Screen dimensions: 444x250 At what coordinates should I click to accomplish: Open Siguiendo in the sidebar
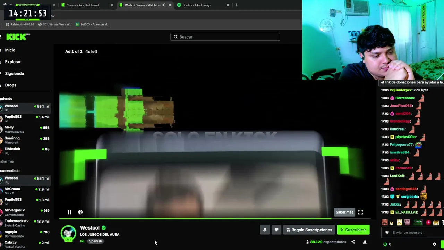pyautogui.click(x=14, y=74)
